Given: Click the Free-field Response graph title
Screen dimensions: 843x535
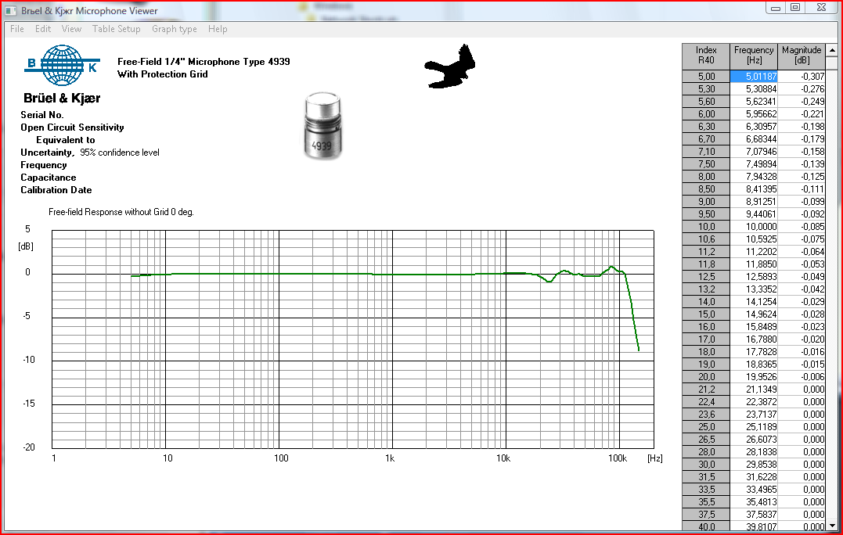Looking at the screenshot, I should click(121, 212).
